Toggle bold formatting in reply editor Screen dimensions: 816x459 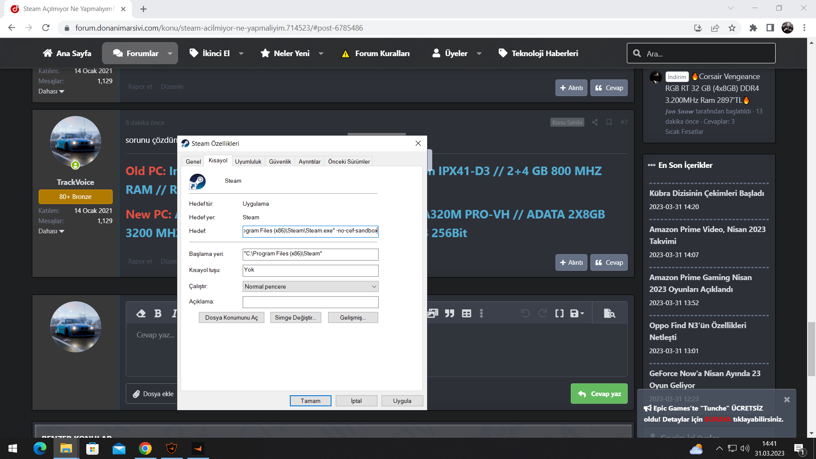point(158,314)
